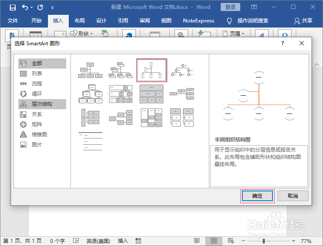
Task: Open the NoteExpress tab
Action: pyautogui.click(x=198, y=21)
